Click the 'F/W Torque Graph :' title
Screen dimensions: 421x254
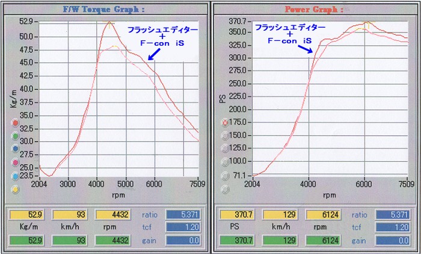103,10
